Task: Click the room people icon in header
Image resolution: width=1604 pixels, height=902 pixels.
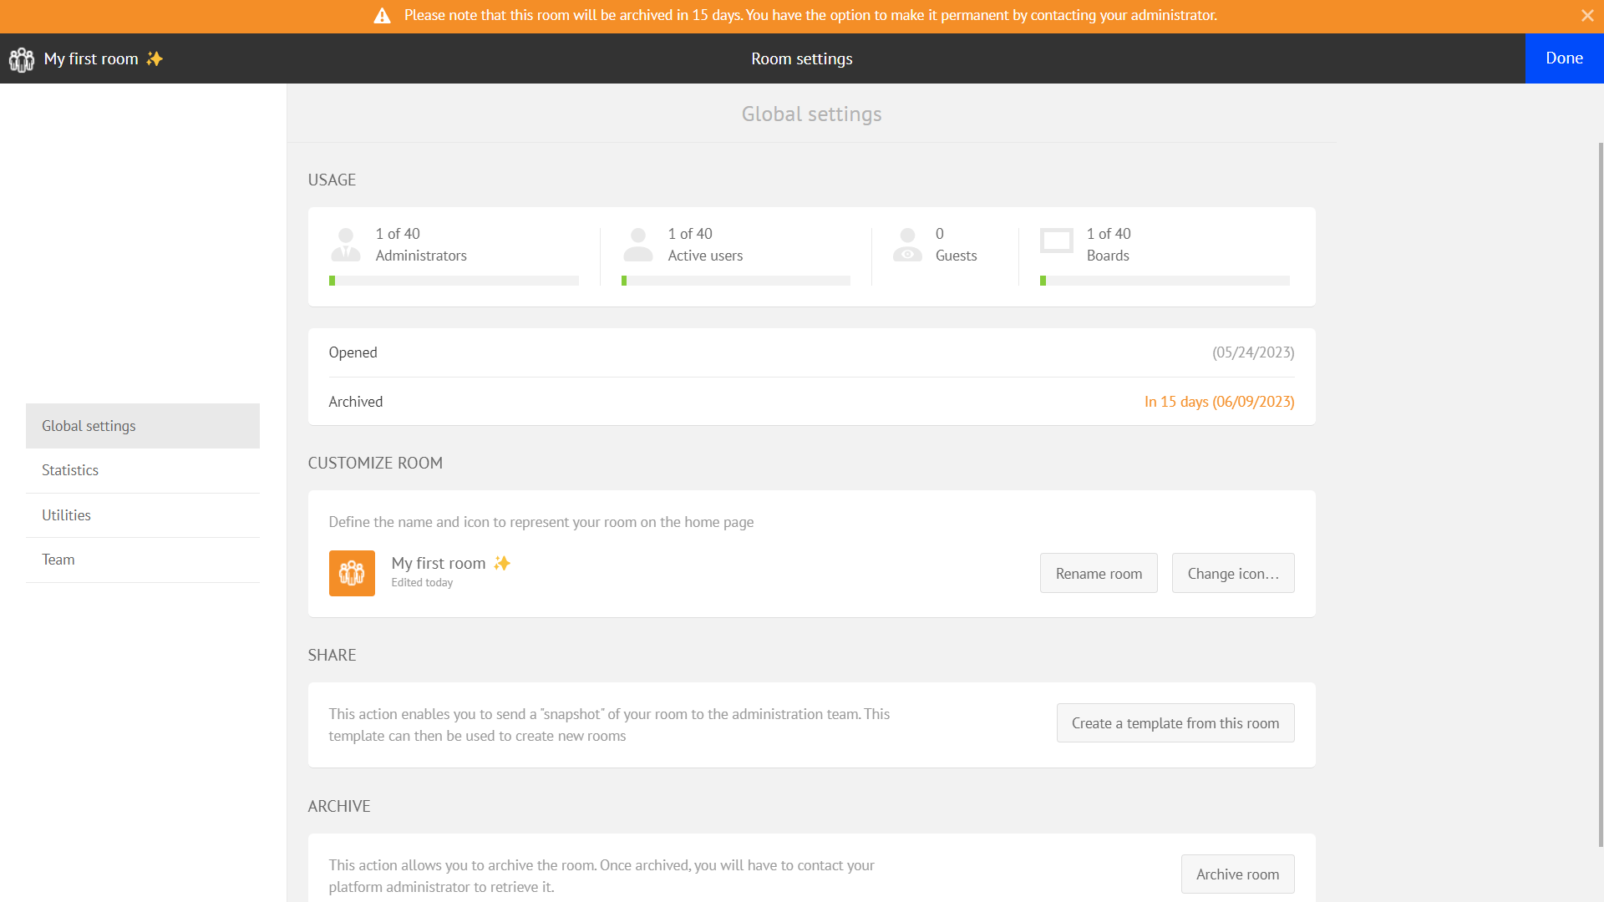Action: 22,59
